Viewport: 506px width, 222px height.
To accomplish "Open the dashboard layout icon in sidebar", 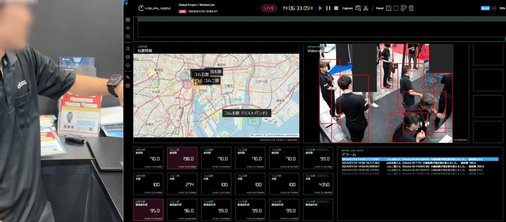I will tap(128, 20).
